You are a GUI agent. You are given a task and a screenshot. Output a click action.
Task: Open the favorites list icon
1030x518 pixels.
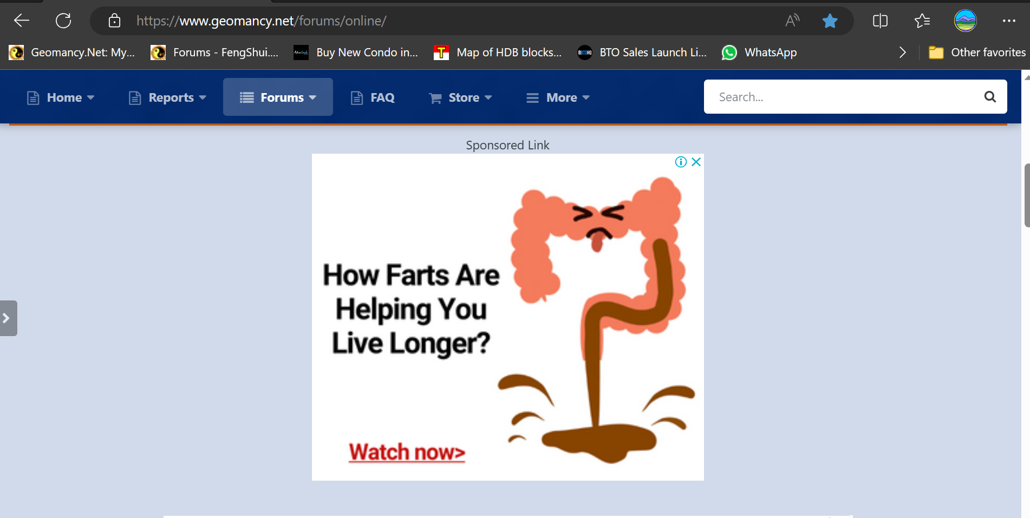(922, 21)
